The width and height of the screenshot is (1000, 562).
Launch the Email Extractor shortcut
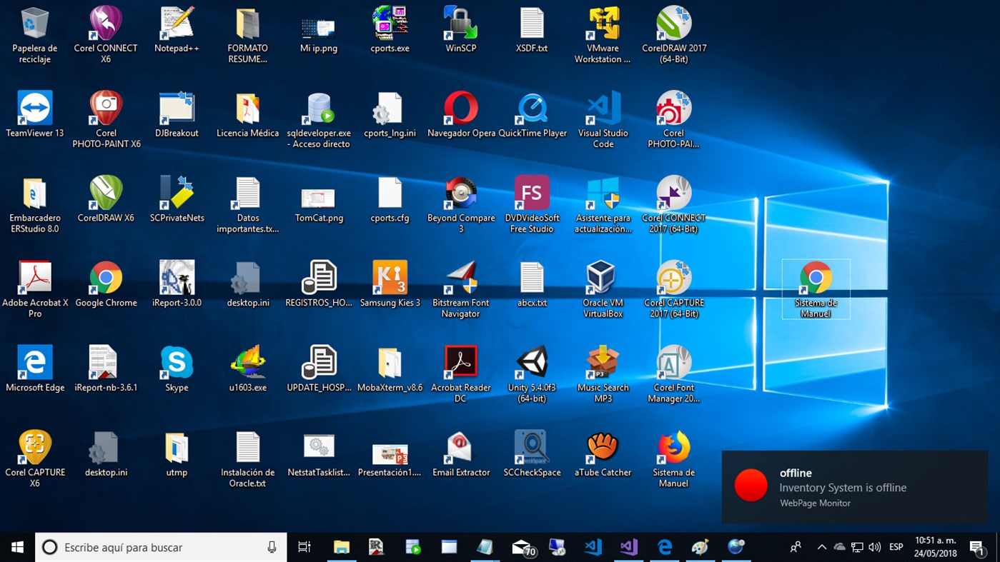(460, 454)
